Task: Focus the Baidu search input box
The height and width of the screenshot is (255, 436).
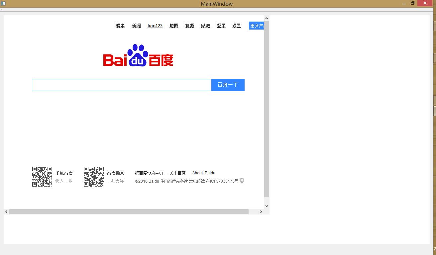Action: (122, 85)
